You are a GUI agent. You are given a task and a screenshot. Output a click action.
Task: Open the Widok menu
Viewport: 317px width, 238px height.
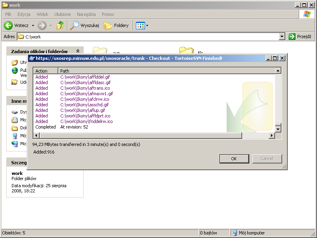42,14
